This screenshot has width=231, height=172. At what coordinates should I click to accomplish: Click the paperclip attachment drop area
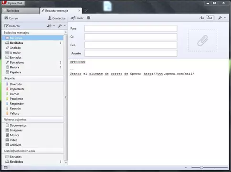pyautogui.click(x=202, y=41)
